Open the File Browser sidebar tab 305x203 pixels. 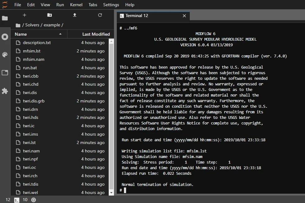5,18
